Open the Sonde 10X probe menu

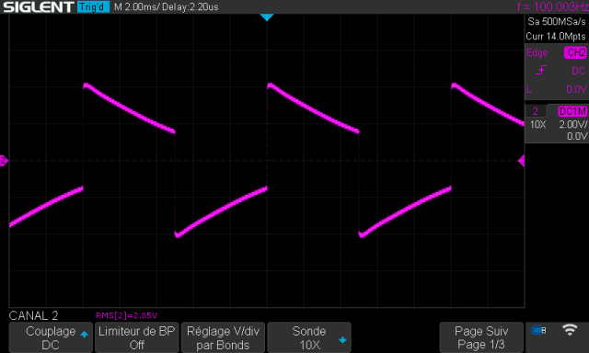pos(309,337)
